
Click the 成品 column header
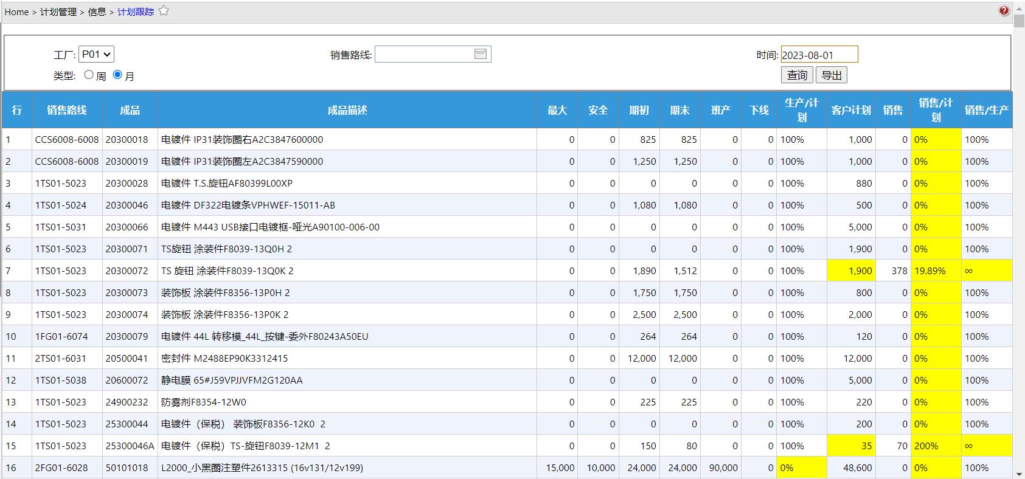click(130, 110)
